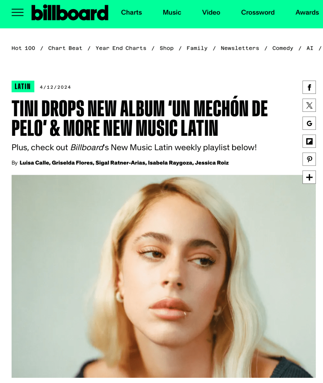This screenshot has height=383, width=323.
Task: Open author Jessica Roiz profile
Action: (x=212, y=163)
